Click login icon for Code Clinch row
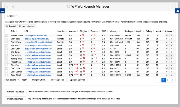 pyautogui.click(x=171, y=75)
